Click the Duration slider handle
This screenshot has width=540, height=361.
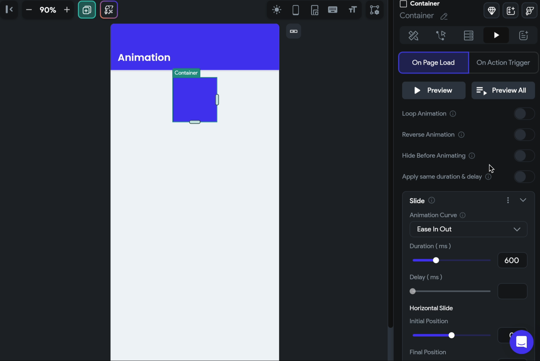point(436,260)
